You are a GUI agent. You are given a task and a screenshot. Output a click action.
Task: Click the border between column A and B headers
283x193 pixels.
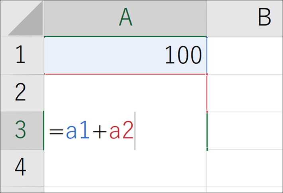[x=207, y=18]
